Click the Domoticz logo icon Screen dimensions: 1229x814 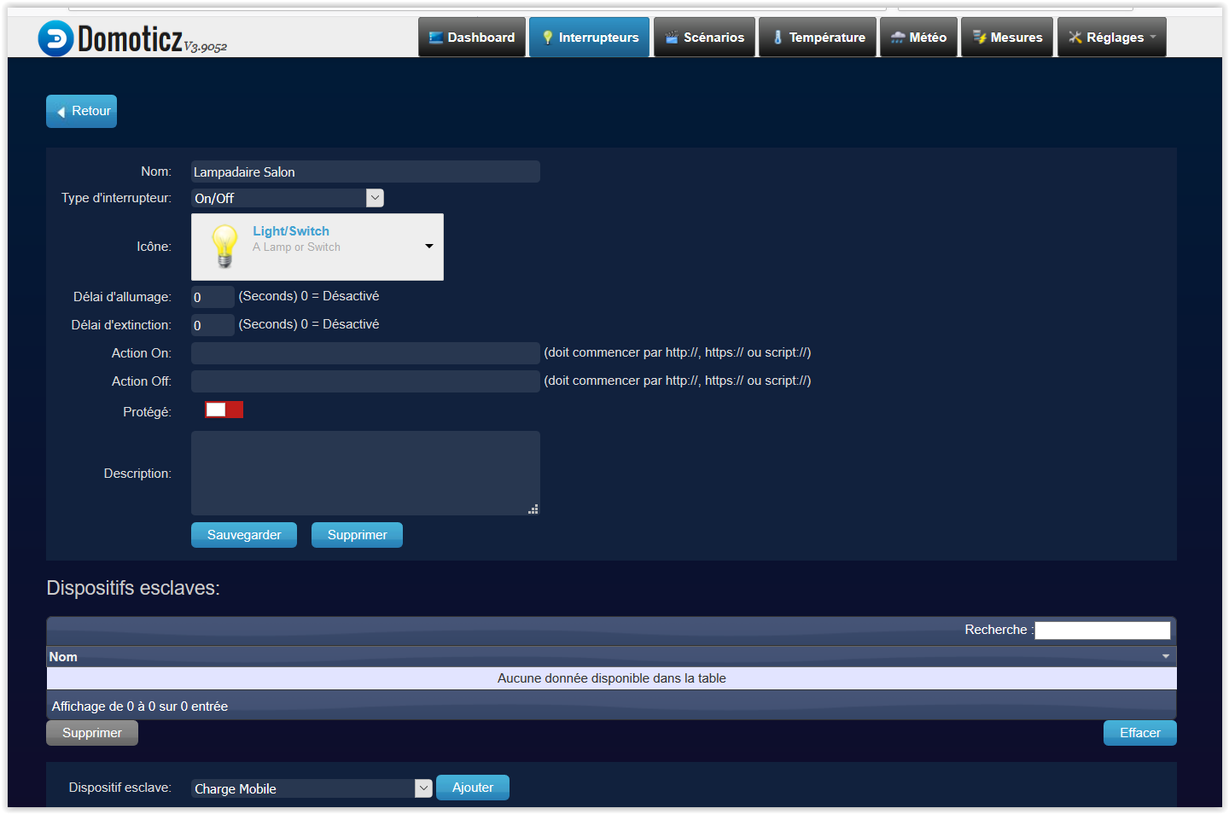coord(55,38)
